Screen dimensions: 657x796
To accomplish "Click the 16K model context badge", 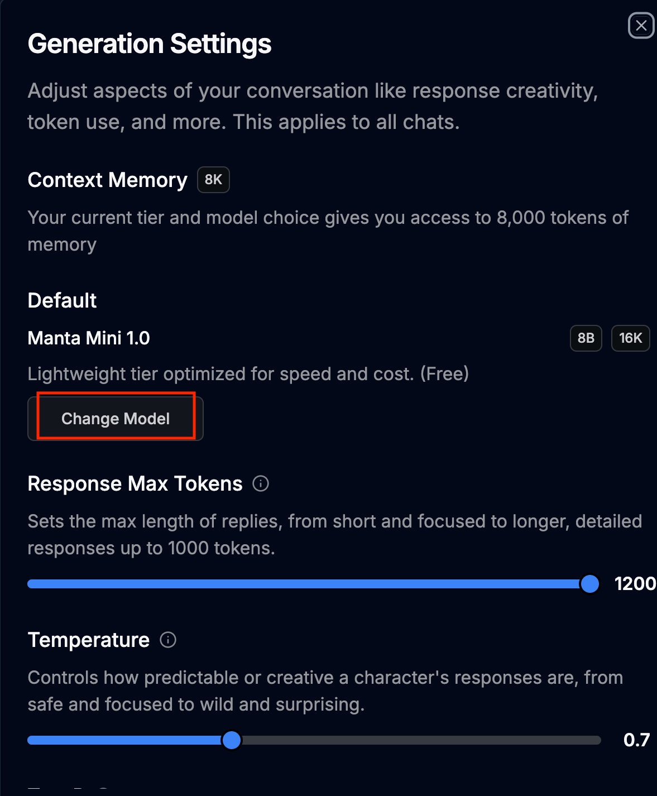I will (x=630, y=338).
